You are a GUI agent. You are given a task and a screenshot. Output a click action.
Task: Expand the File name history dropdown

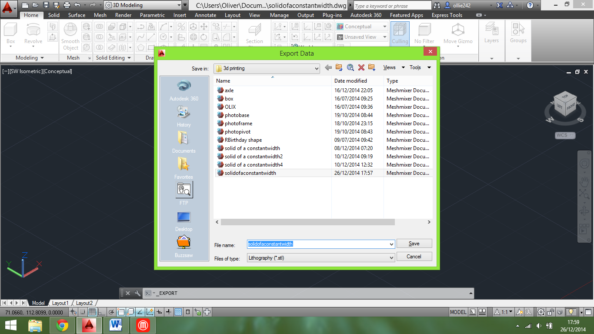click(x=391, y=244)
